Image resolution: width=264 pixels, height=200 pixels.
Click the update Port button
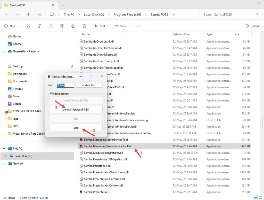point(89,85)
